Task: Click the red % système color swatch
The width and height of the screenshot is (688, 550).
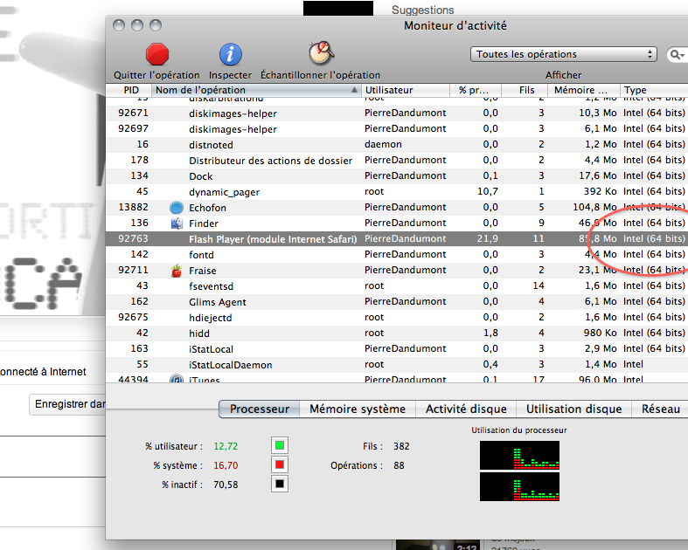Action: click(279, 465)
